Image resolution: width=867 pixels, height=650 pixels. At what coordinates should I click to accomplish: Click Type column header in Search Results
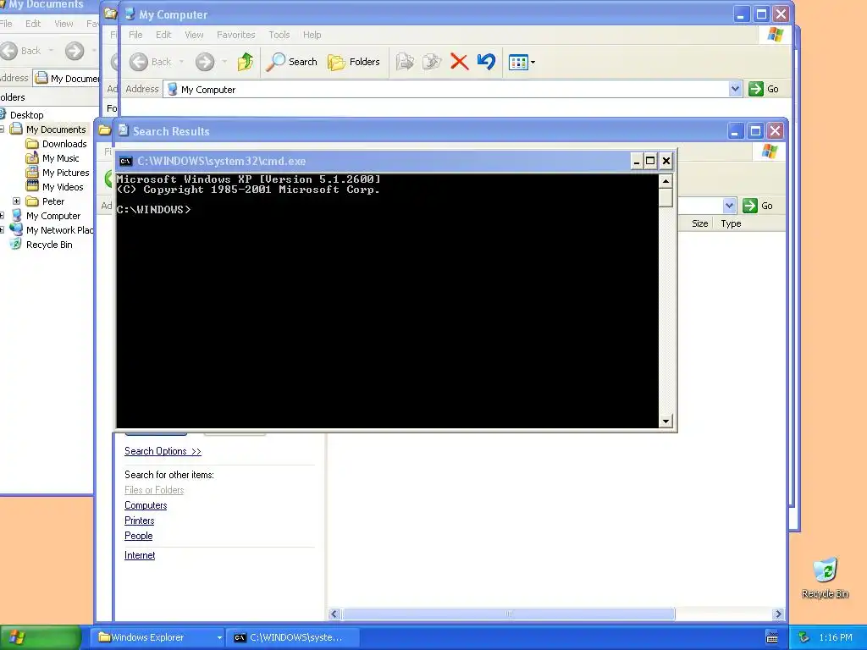pyautogui.click(x=731, y=223)
